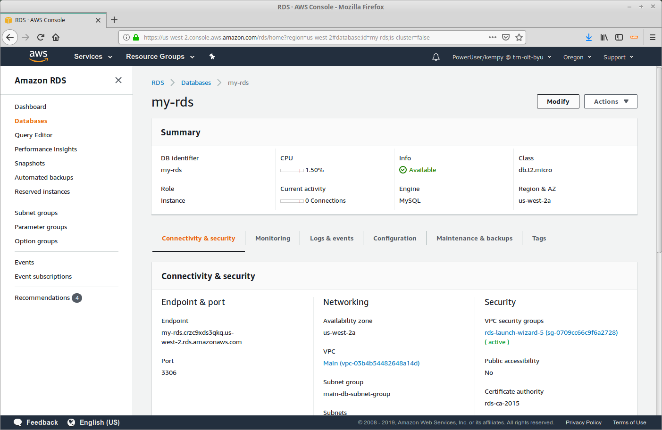Open the Logs & events tab
This screenshot has width=662, height=430.
pos(332,239)
